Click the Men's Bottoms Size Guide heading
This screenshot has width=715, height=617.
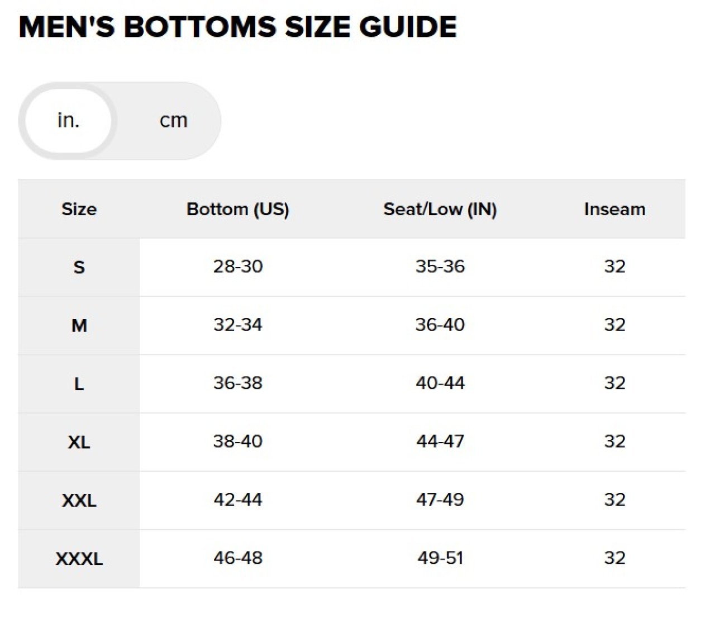tap(237, 27)
